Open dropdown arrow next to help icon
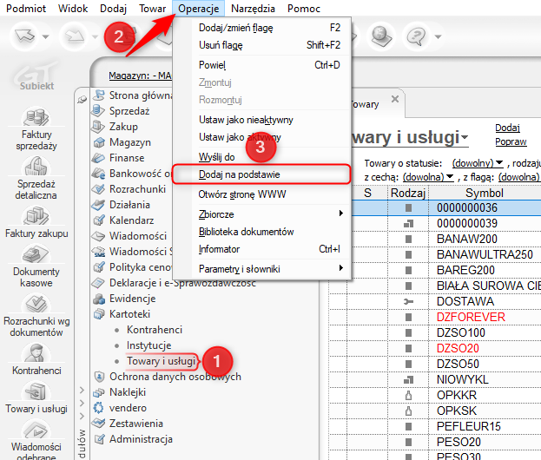 (x=438, y=36)
